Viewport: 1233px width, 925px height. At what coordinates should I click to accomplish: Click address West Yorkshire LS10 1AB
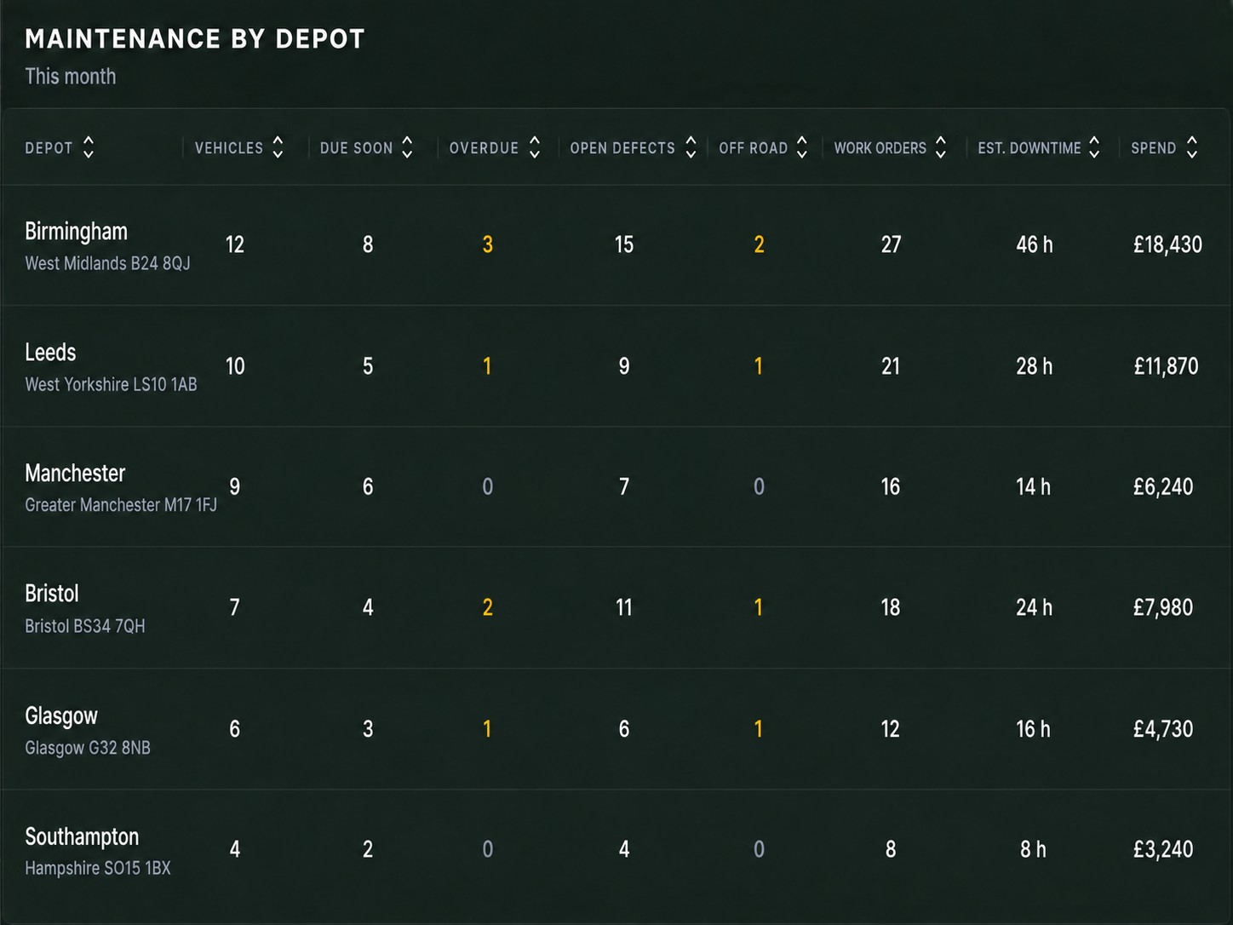tap(111, 384)
